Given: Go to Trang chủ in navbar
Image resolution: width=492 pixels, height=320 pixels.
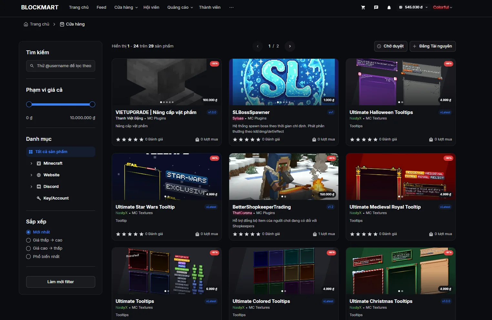Looking at the screenshot, I should tap(79, 7).
